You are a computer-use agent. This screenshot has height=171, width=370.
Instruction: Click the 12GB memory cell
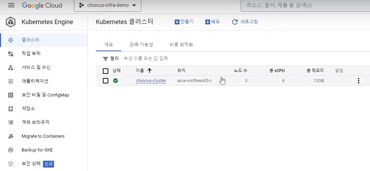point(318,81)
